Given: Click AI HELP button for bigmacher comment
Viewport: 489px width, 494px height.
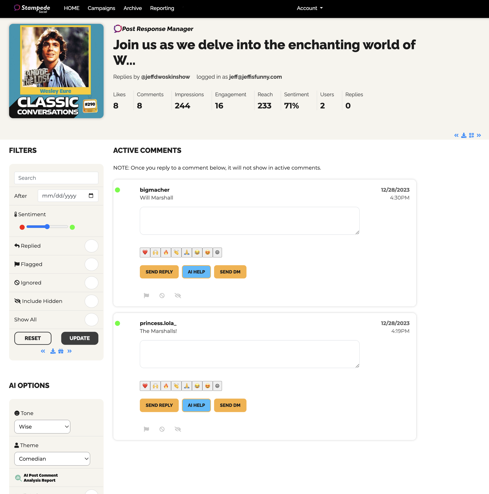Looking at the screenshot, I should click(x=196, y=271).
